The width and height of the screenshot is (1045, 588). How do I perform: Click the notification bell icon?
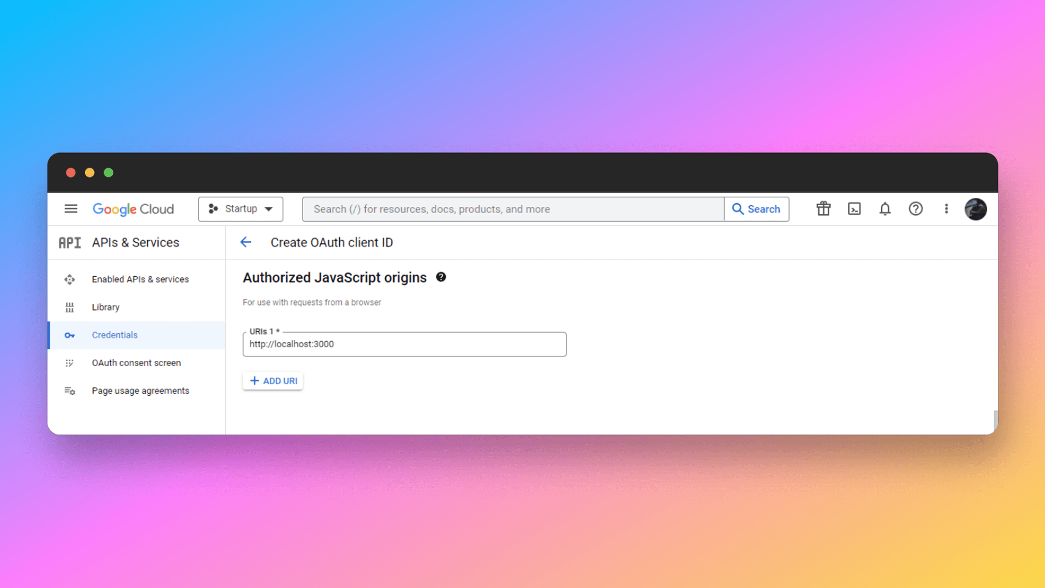coord(885,209)
